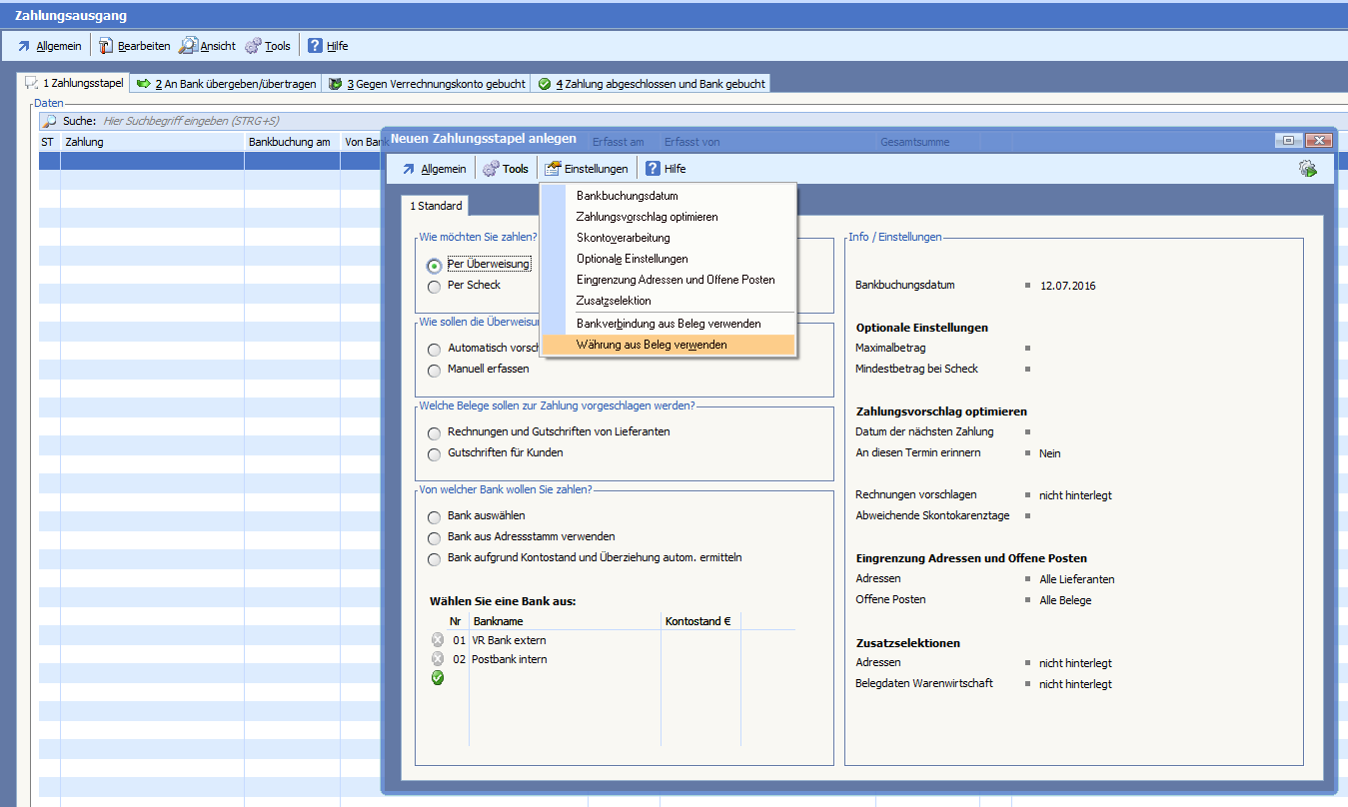
Task: Select Gutschriften für Kunden radio button
Action: pyautogui.click(x=434, y=453)
